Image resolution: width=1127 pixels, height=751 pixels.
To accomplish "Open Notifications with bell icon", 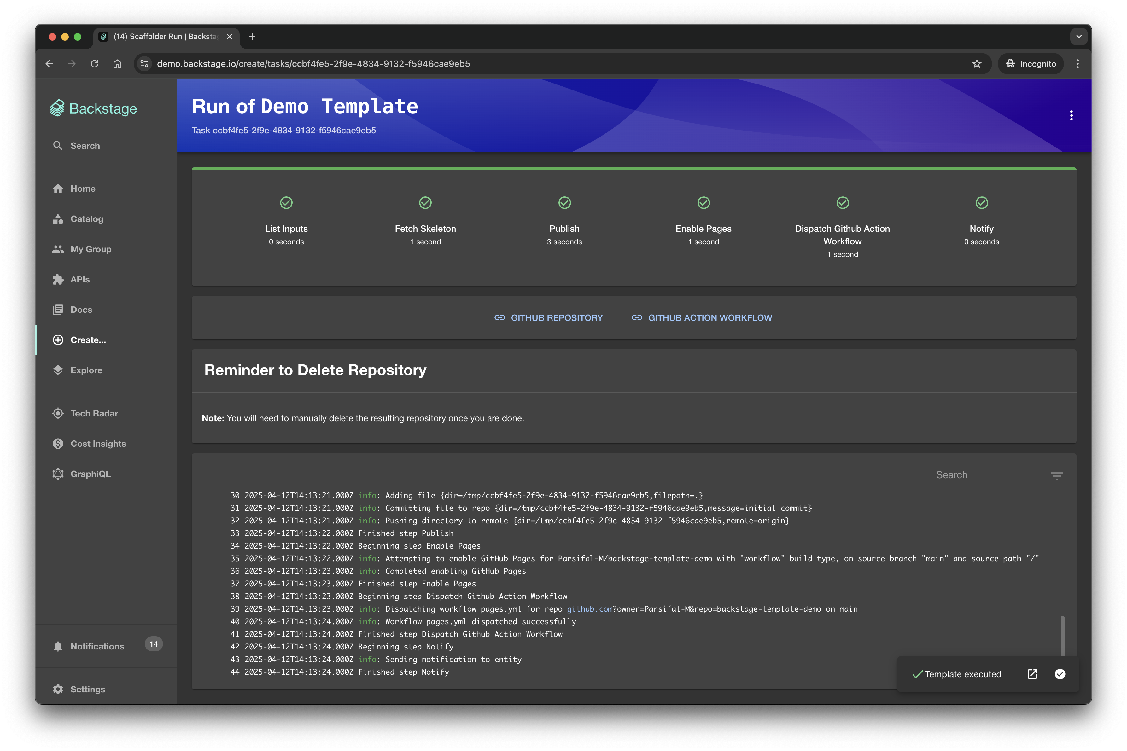I will click(x=58, y=646).
